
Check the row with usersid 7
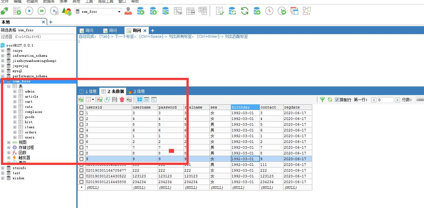(81, 147)
